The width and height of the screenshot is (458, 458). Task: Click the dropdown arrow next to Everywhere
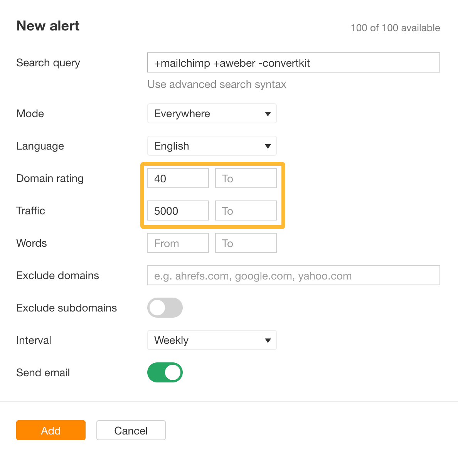(268, 113)
